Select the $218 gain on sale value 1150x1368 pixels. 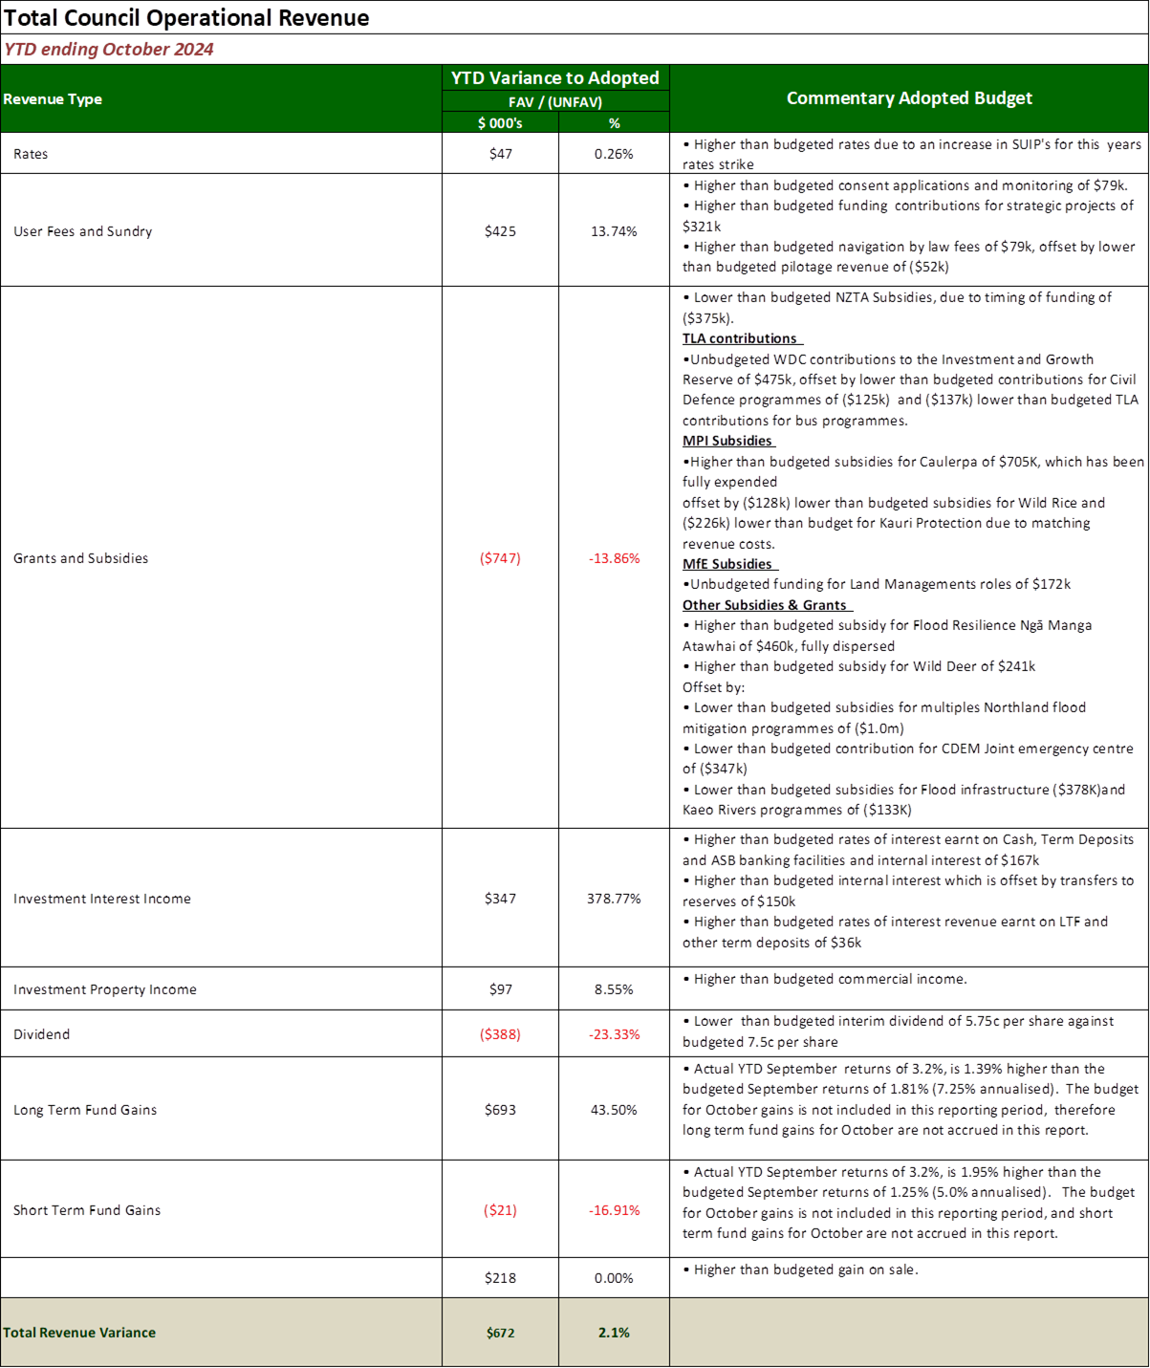click(x=500, y=1278)
